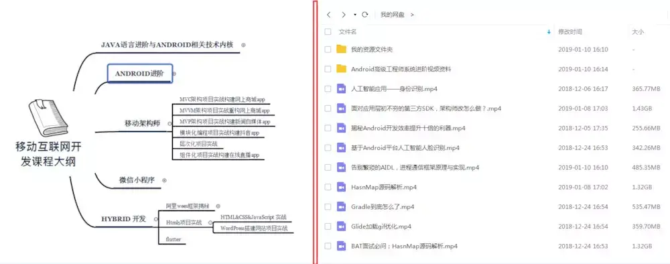The width and height of the screenshot is (670, 264).
Task: Select the 组件化项目实战构建在线直播app subtopic
Action: coord(219,155)
